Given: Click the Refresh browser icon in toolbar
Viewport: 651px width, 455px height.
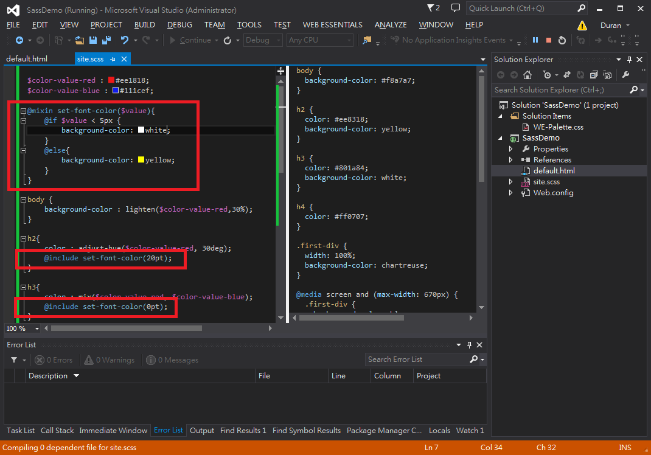Looking at the screenshot, I should [227, 40].
